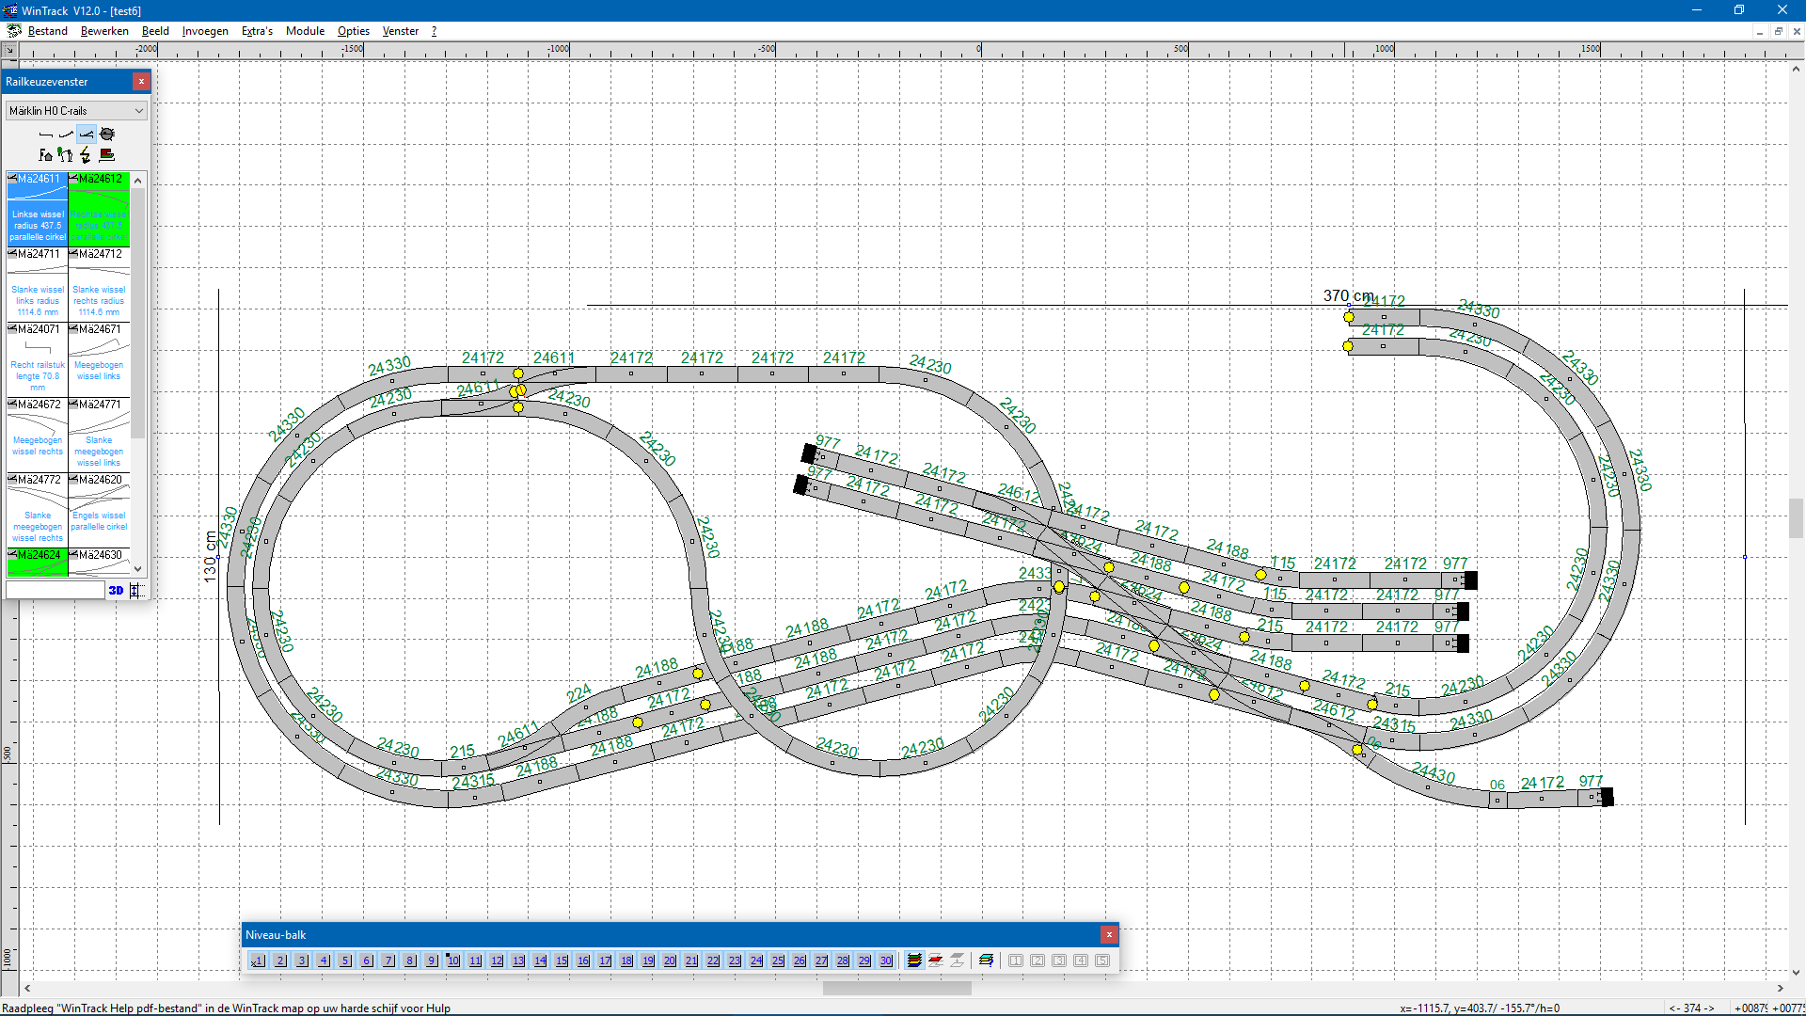The image size is (1806, 1016).
Task: Open Module menu
Action: [x=305, y=31]
